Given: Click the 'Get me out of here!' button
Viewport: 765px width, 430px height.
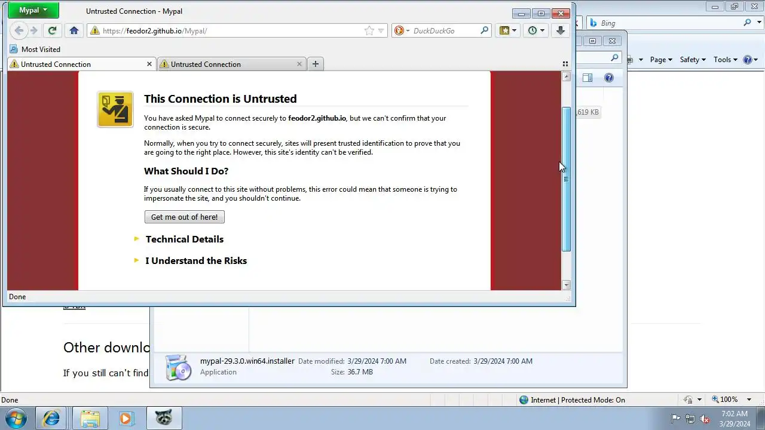Looking at the screenshot, I should (x=184, y=217).
